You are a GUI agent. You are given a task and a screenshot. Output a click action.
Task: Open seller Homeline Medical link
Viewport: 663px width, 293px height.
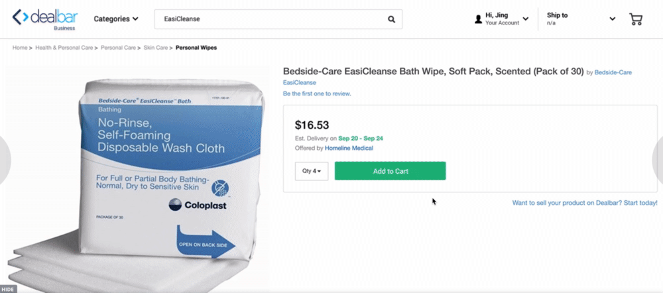(x=349, y=148)
